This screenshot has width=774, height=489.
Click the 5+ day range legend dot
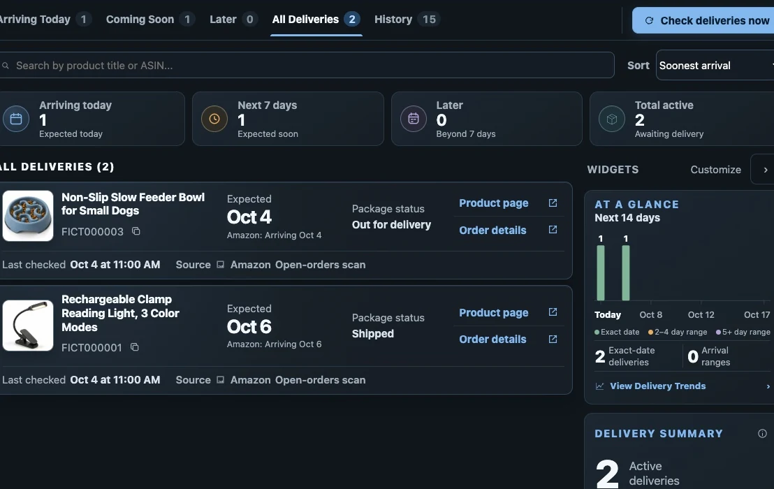(718, 332)
